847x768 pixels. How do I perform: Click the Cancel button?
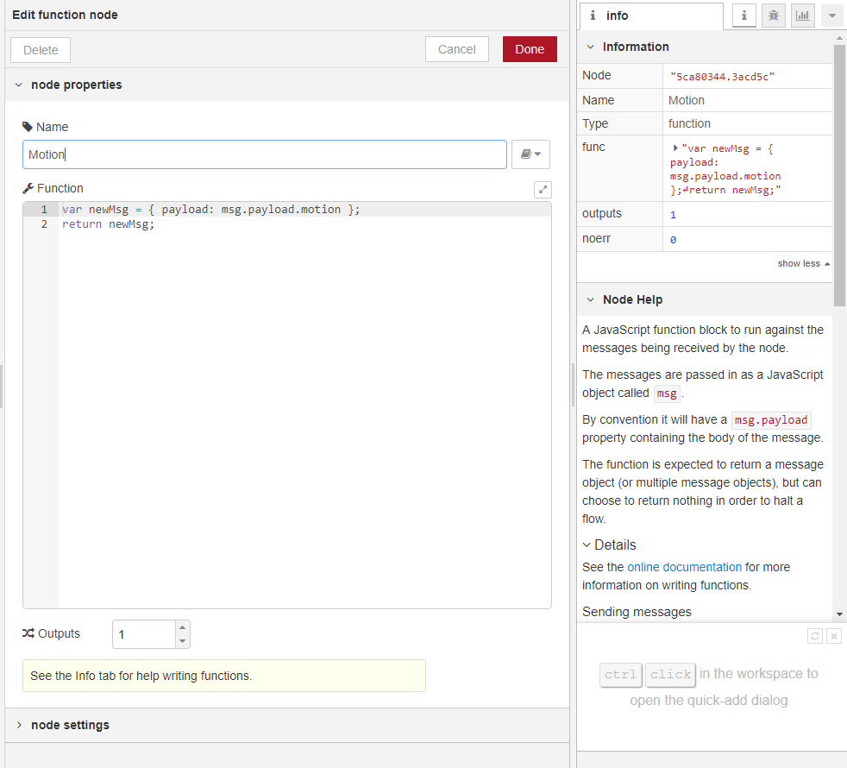coord(456,49)
